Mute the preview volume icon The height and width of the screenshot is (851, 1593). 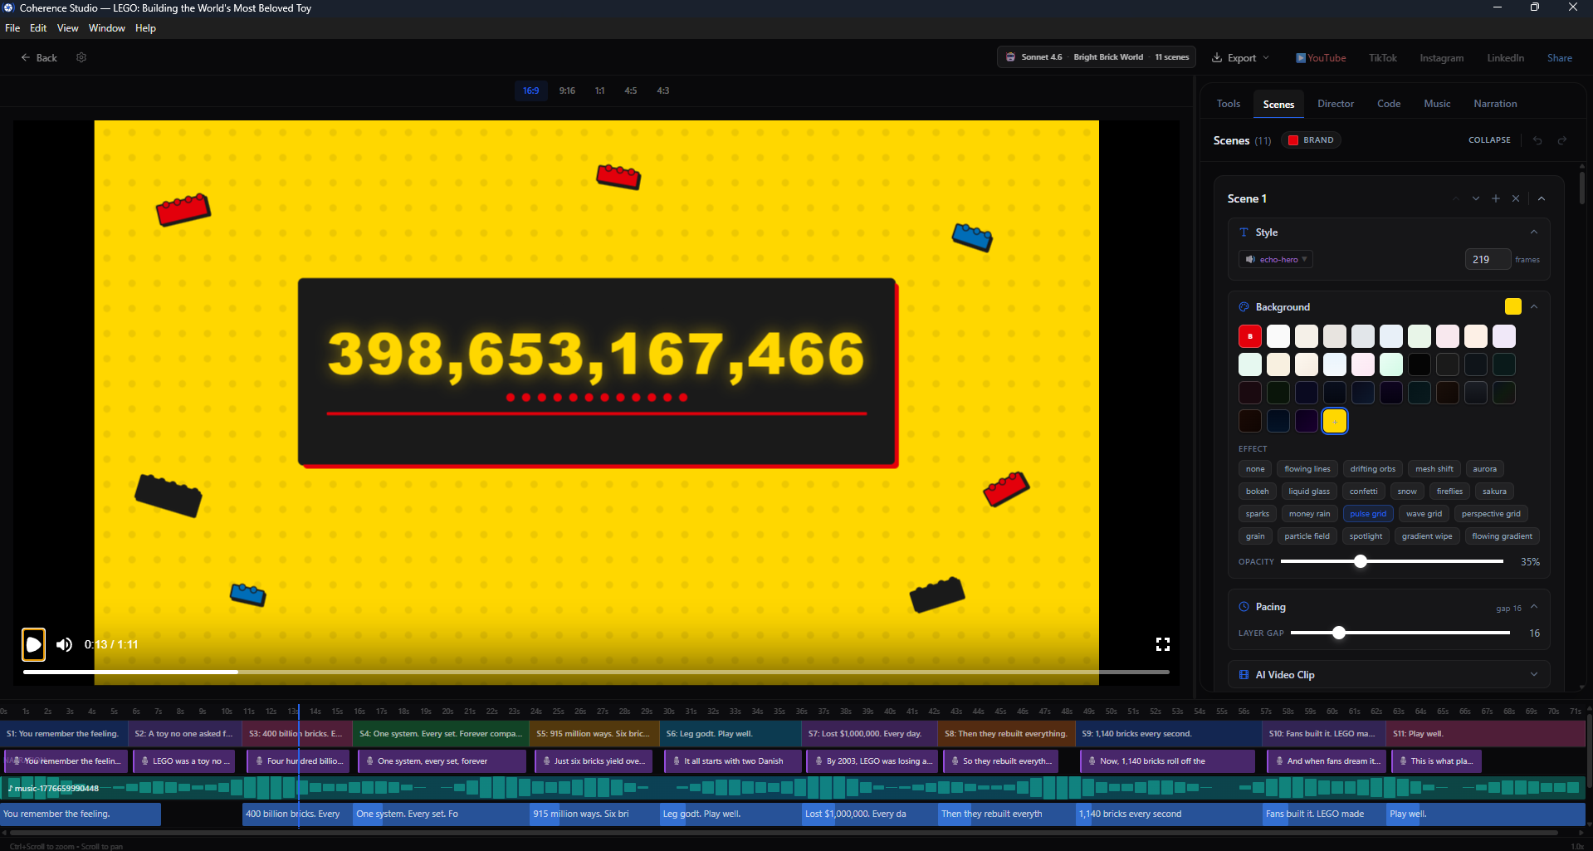(x=64, y=644)
